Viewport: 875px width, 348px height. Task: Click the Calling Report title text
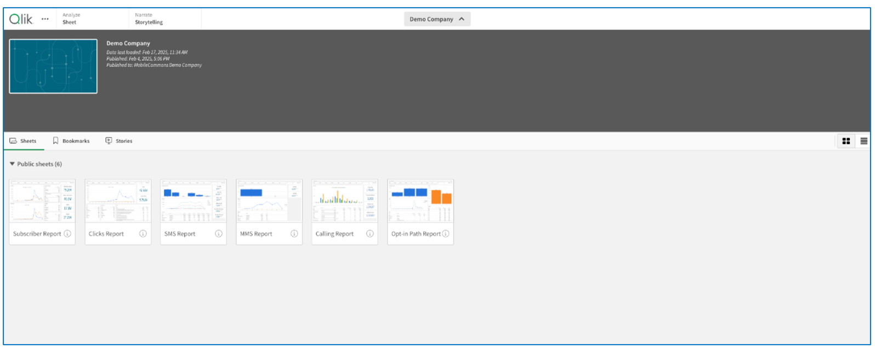[335, 234]
